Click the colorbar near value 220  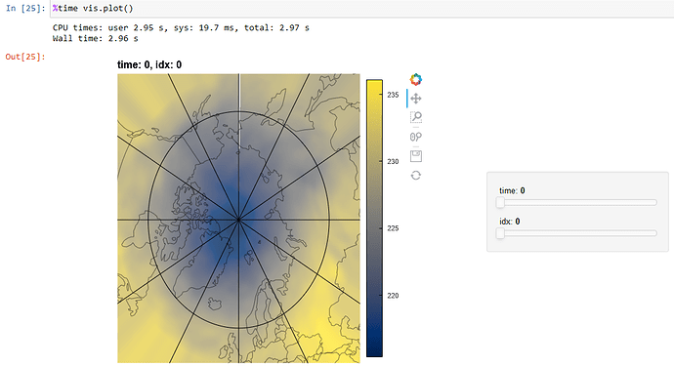pos(374,295)
